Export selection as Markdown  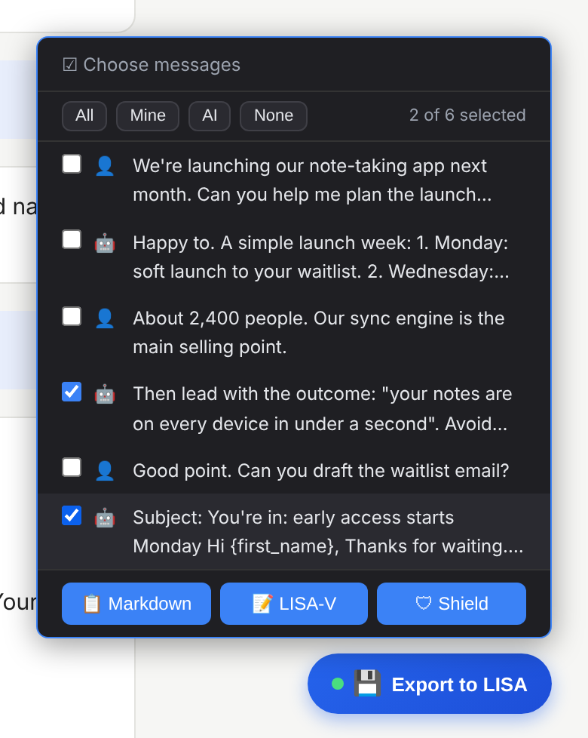[x=136, y=604]
